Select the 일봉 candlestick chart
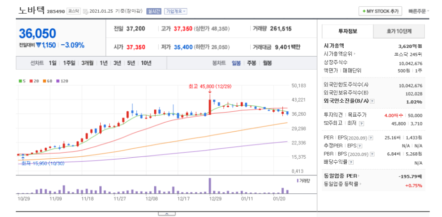 point(236,63)
